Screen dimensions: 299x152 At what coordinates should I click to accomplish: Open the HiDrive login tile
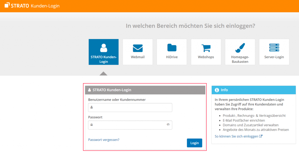(172, 52)
